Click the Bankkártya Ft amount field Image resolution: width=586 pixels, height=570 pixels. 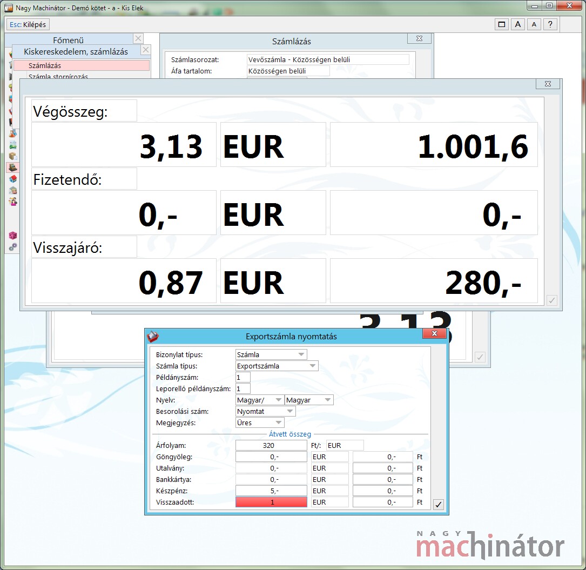click(x=383, y=479)
